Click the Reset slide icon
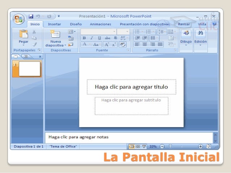 point(71,38)
